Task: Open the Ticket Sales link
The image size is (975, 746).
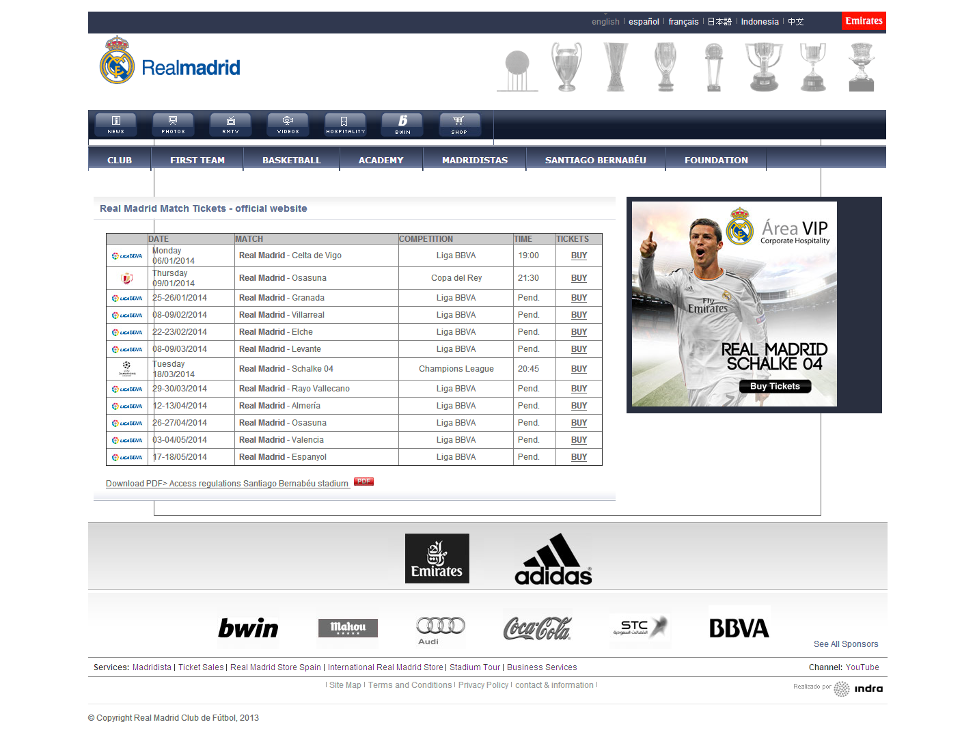Action: (201, 667)
